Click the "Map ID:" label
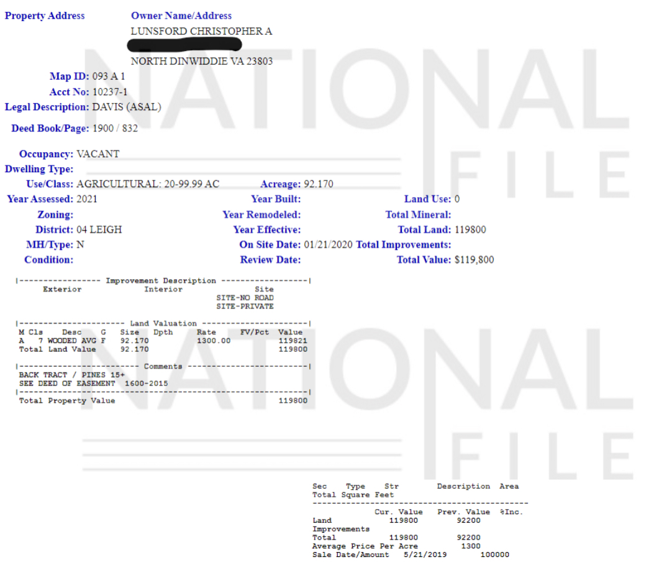Image resolution: width=672 pixels, height=580 pixels. pyautogui.click(x=70, y=76)
